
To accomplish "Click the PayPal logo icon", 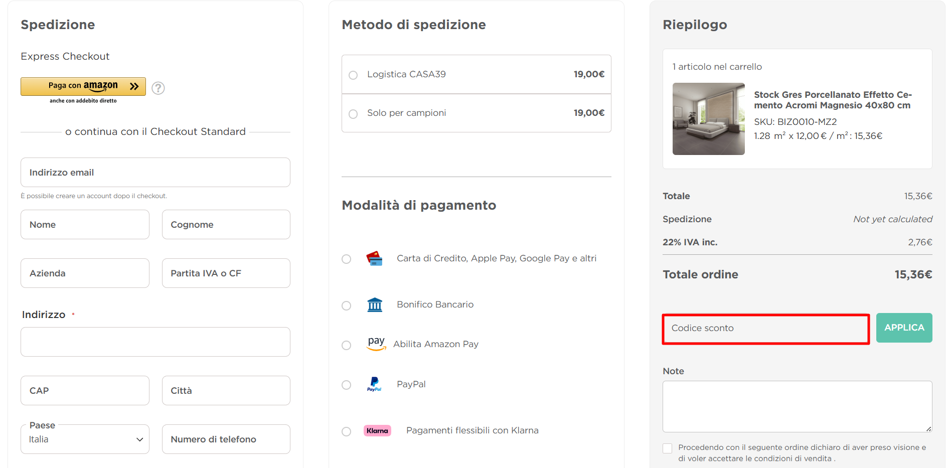I will click(374, 384).
